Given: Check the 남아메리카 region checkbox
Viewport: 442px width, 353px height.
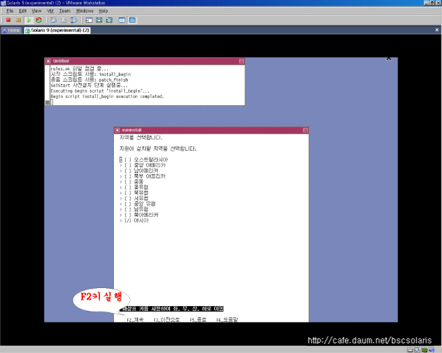Looking at the screenshot, I should pyautogui.click(x=128, y=171).
